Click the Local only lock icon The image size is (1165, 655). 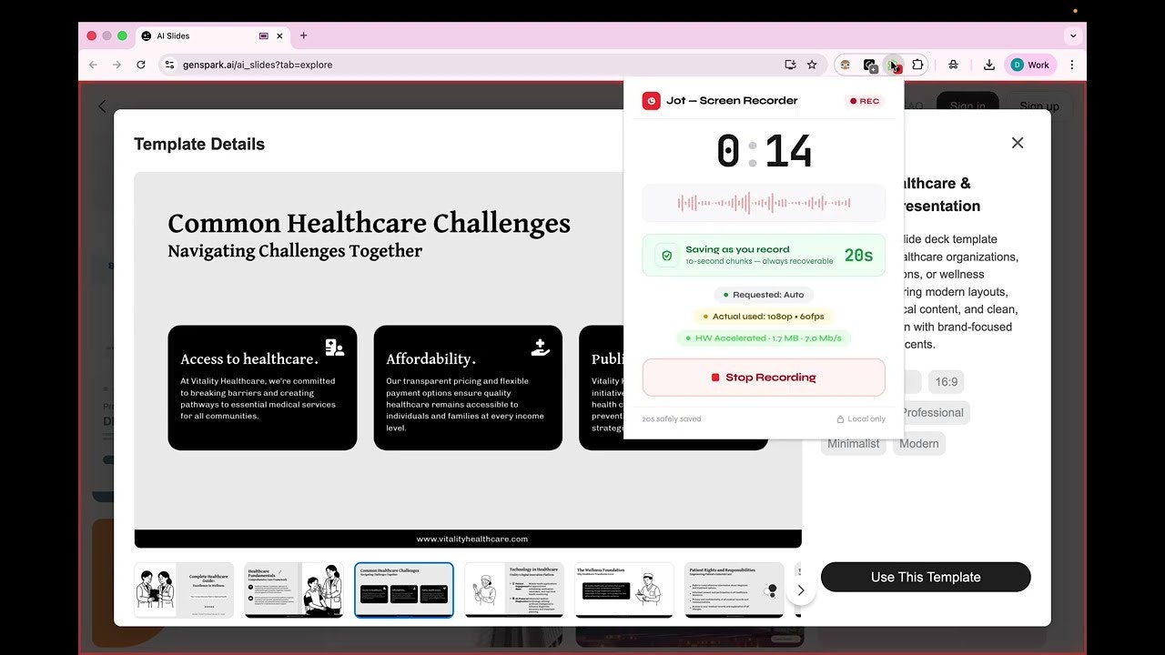(x=842, y=418)
